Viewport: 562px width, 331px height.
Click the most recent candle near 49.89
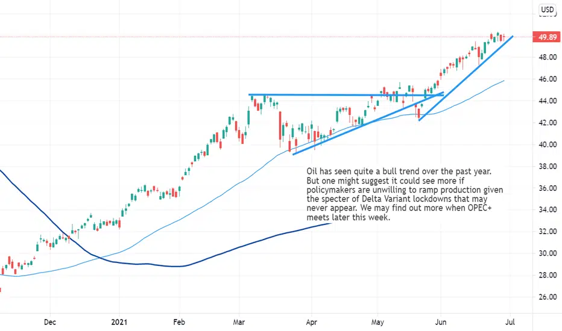click(504, 37)
